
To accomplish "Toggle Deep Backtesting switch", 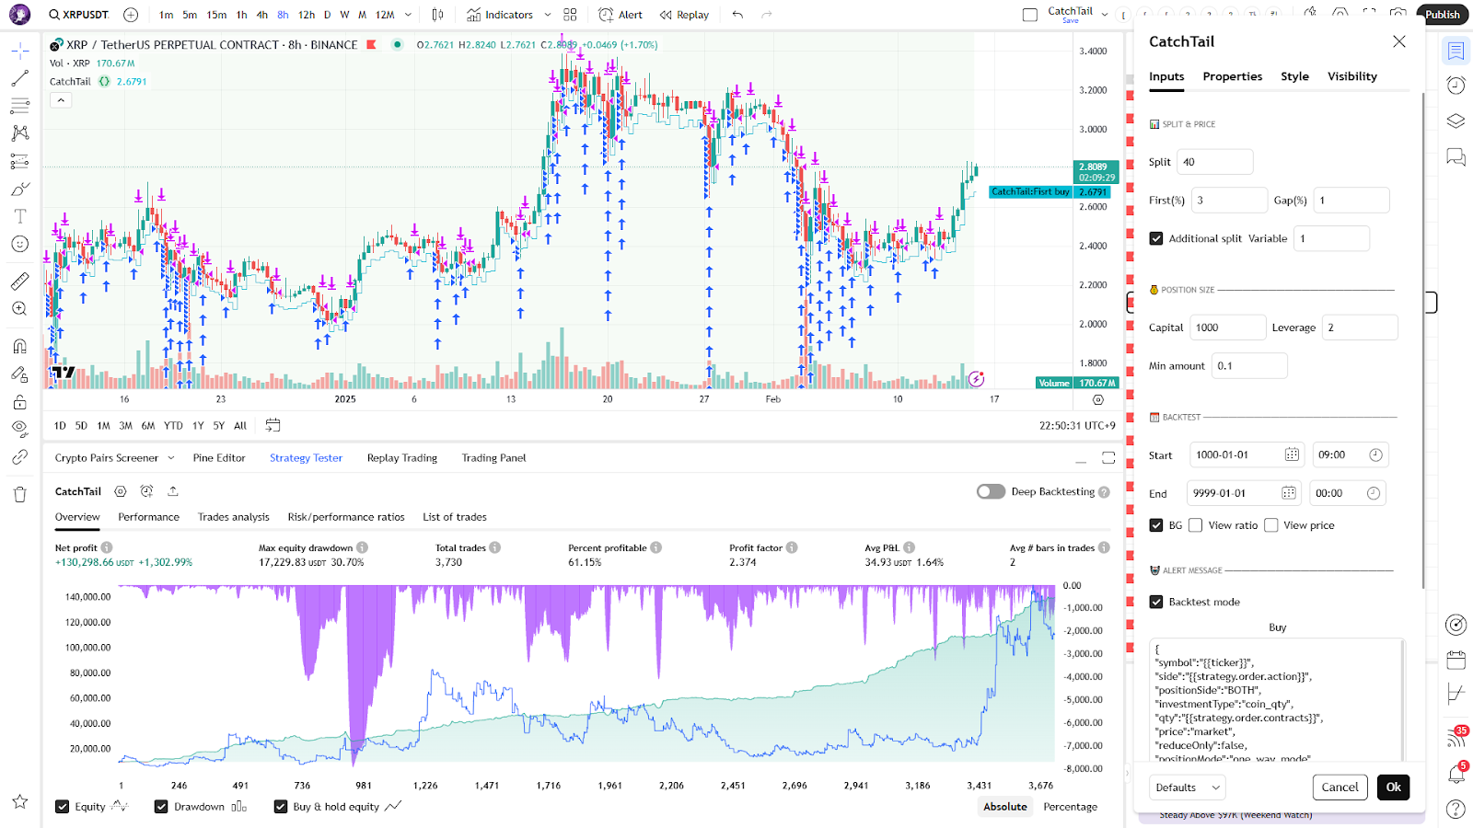I will (991, 491).
